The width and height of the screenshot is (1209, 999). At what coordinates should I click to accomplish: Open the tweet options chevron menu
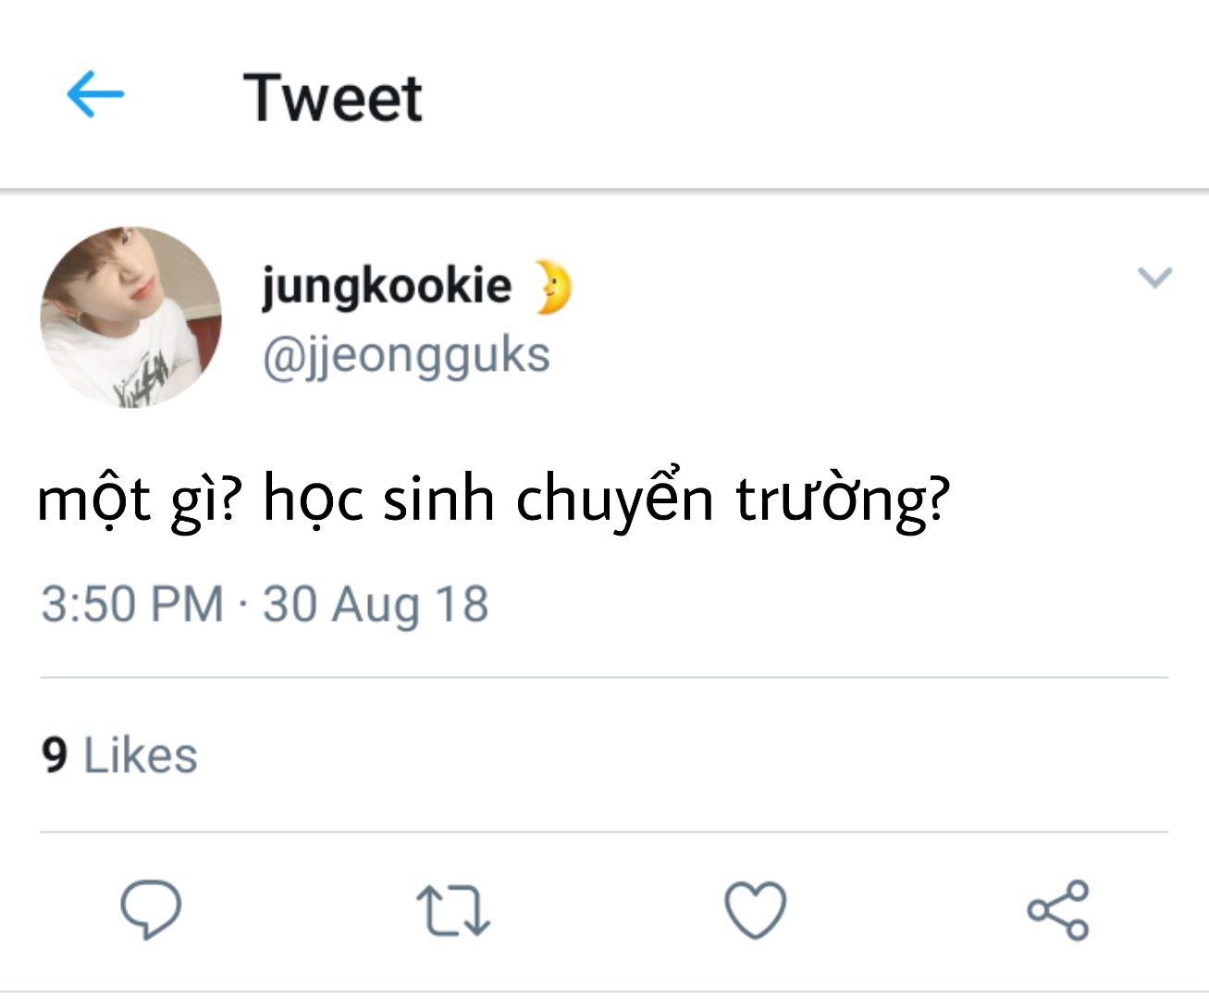(1154, 277)
